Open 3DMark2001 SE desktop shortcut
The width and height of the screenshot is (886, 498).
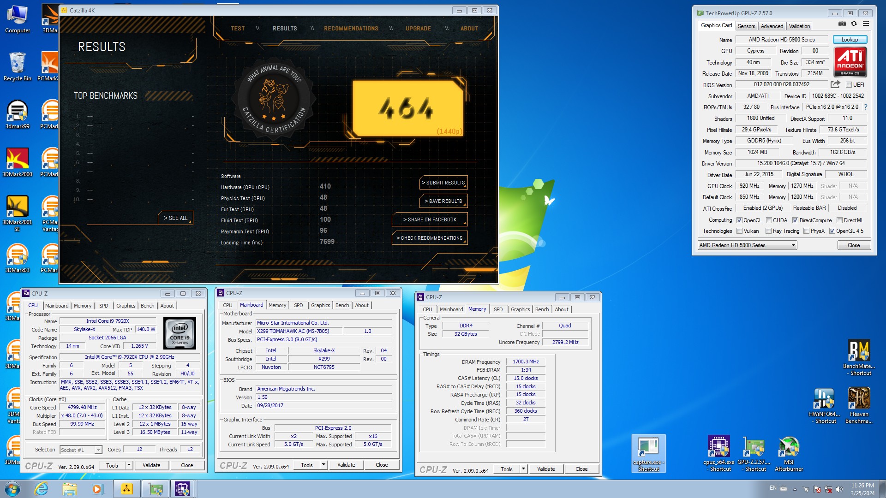coord(18,213)
